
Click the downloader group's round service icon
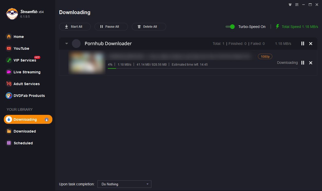[x=76, y=44]
